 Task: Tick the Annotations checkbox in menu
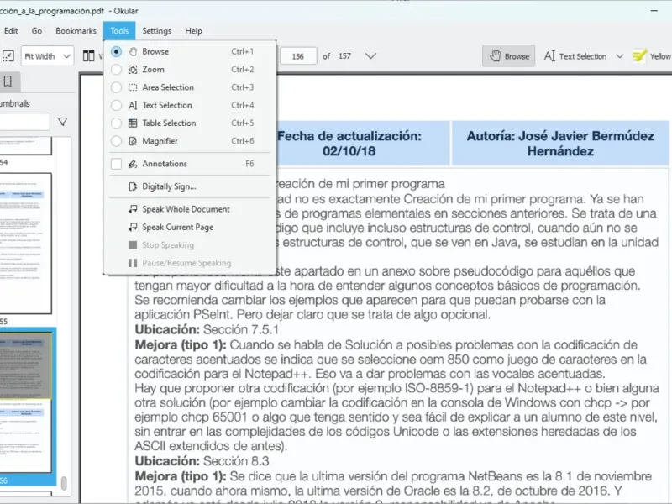click(x=116, y=164)
